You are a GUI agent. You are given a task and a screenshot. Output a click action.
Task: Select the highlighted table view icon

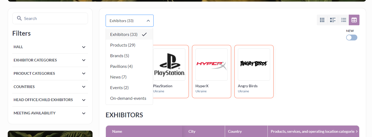[354, 20]
